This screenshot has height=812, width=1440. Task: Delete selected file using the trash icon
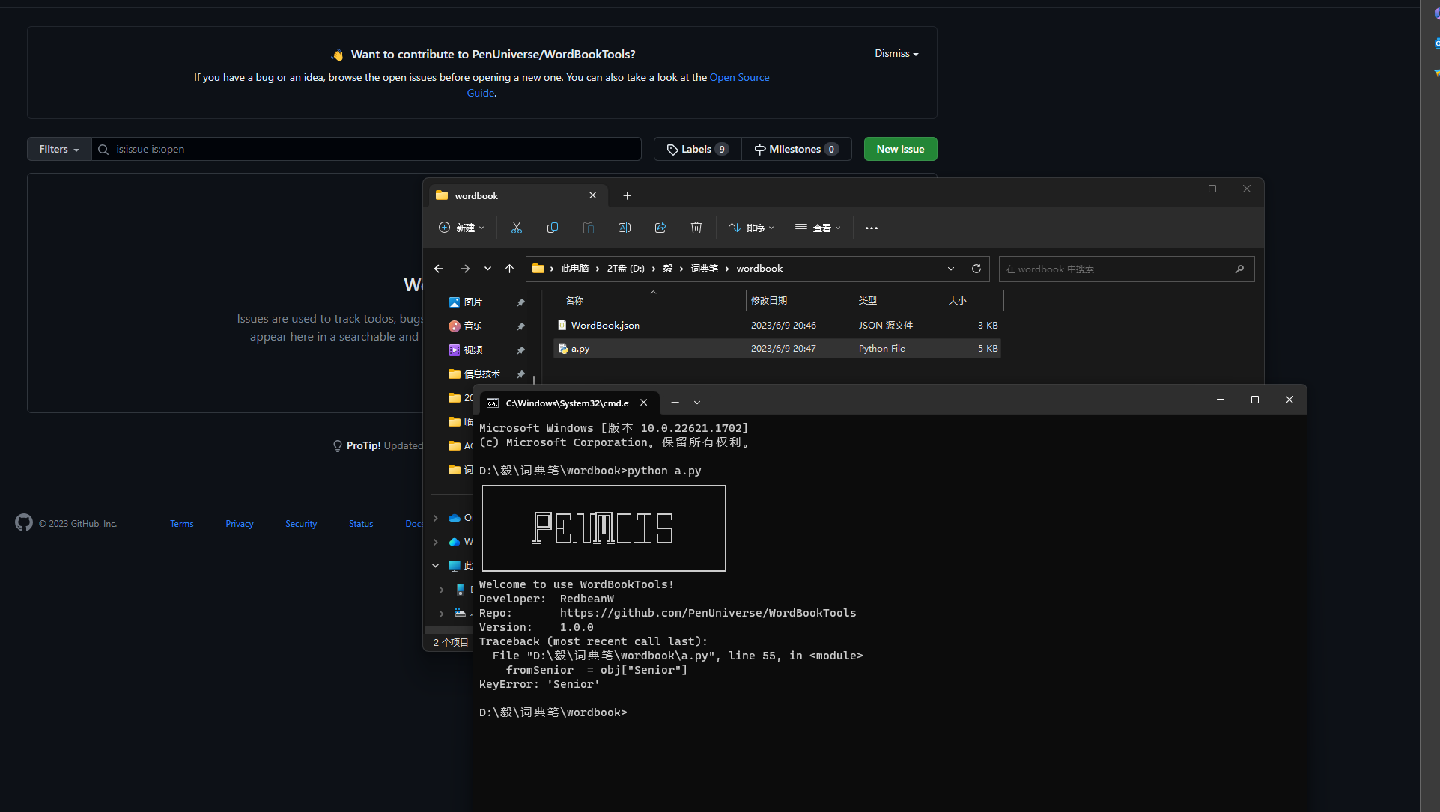pos(696,228)
